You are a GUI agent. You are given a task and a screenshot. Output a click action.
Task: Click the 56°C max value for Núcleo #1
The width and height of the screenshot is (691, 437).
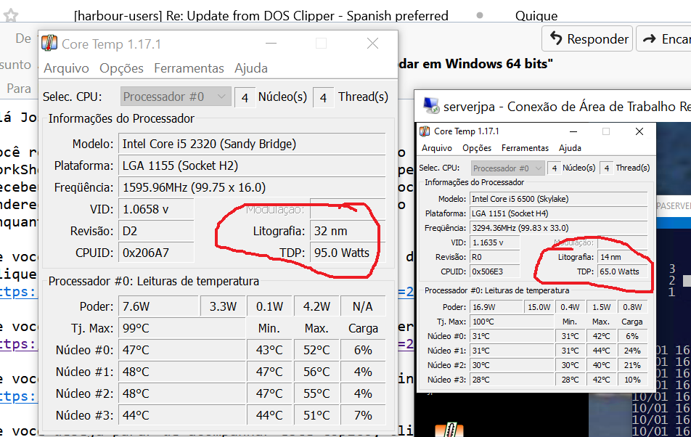tap(316, 372)
